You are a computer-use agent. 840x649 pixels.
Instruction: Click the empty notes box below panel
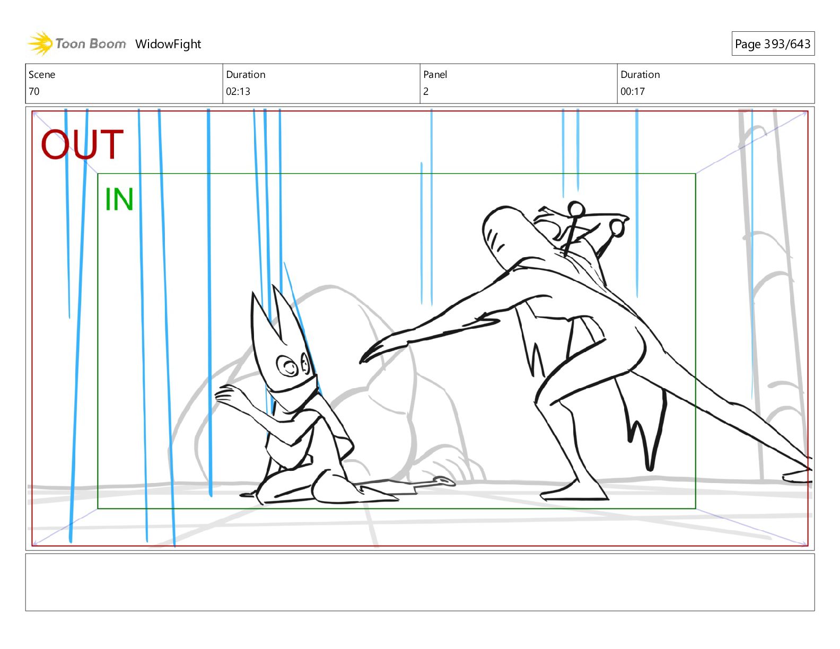click(419, 582)
